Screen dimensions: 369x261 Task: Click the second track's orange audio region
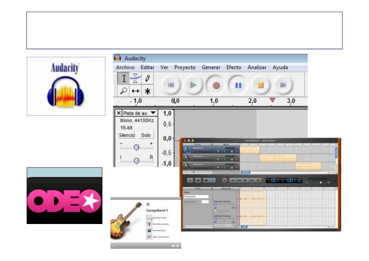278,158
